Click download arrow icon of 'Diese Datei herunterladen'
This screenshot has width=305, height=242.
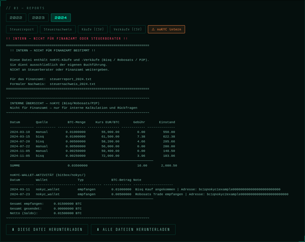(13, 230)
